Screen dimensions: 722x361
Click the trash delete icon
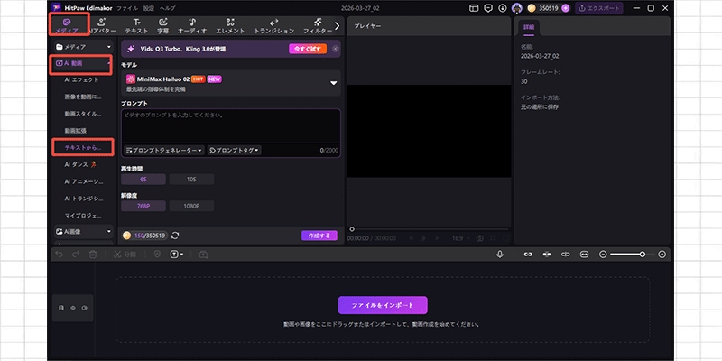93,255
